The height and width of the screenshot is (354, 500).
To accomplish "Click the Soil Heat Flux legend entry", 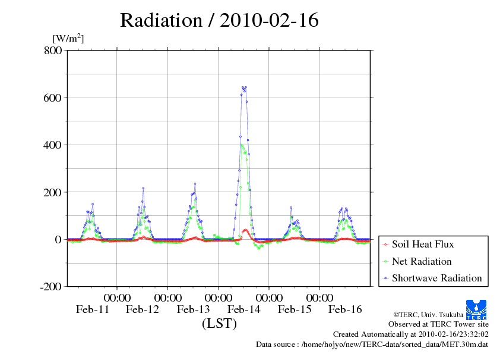I will click(x=423, y=245).
